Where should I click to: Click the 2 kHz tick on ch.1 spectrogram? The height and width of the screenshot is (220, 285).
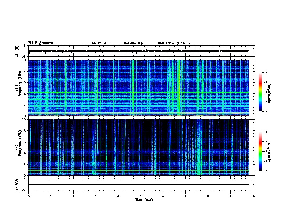point(24,105)
